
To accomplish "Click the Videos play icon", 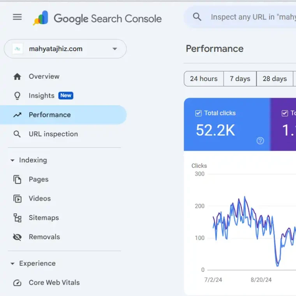I will [x=17, y=199].
